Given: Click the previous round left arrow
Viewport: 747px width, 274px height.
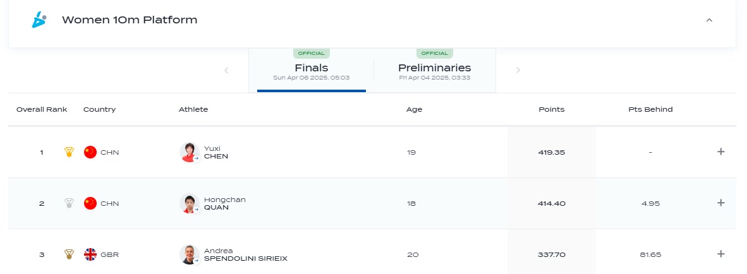Looking at the screenshot, I should pos(226,71).
